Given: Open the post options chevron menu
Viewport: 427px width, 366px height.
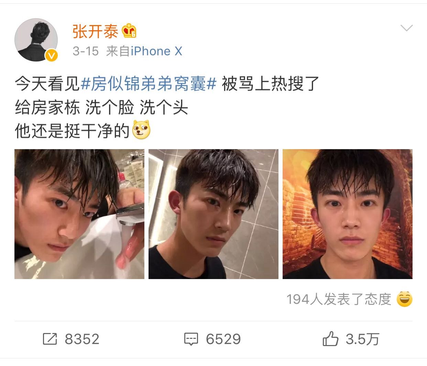Looking at the screenshot, I should pyautogui.click(x=406, y=28).
